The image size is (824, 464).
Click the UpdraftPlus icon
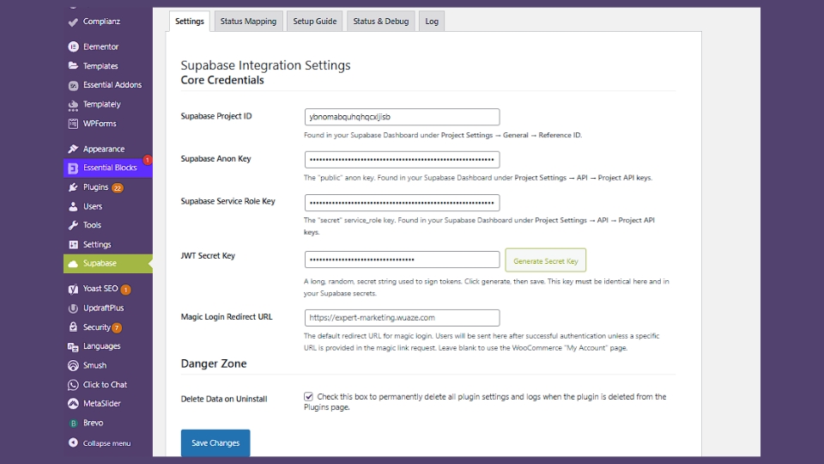pos(73,308)
